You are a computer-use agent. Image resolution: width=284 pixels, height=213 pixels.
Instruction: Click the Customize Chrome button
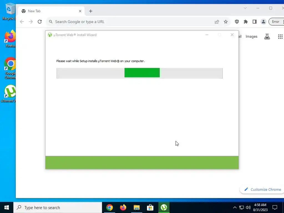coord(262,189)
